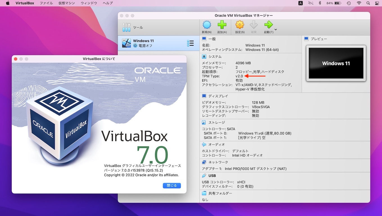Open the 共有フォルダー section heading link

[x=220, y=193]
